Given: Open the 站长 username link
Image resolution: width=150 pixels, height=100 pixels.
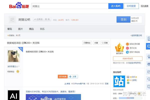Looking at the screenshot, I should click(x=133, y=77).
